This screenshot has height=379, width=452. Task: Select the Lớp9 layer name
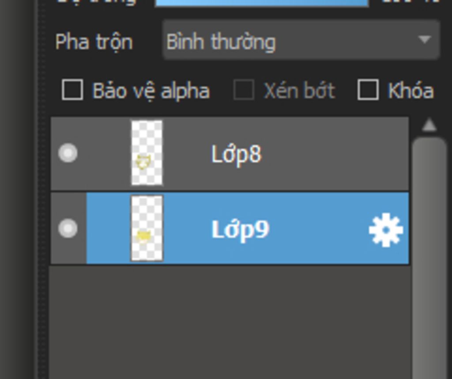click(x=241, y=230)
